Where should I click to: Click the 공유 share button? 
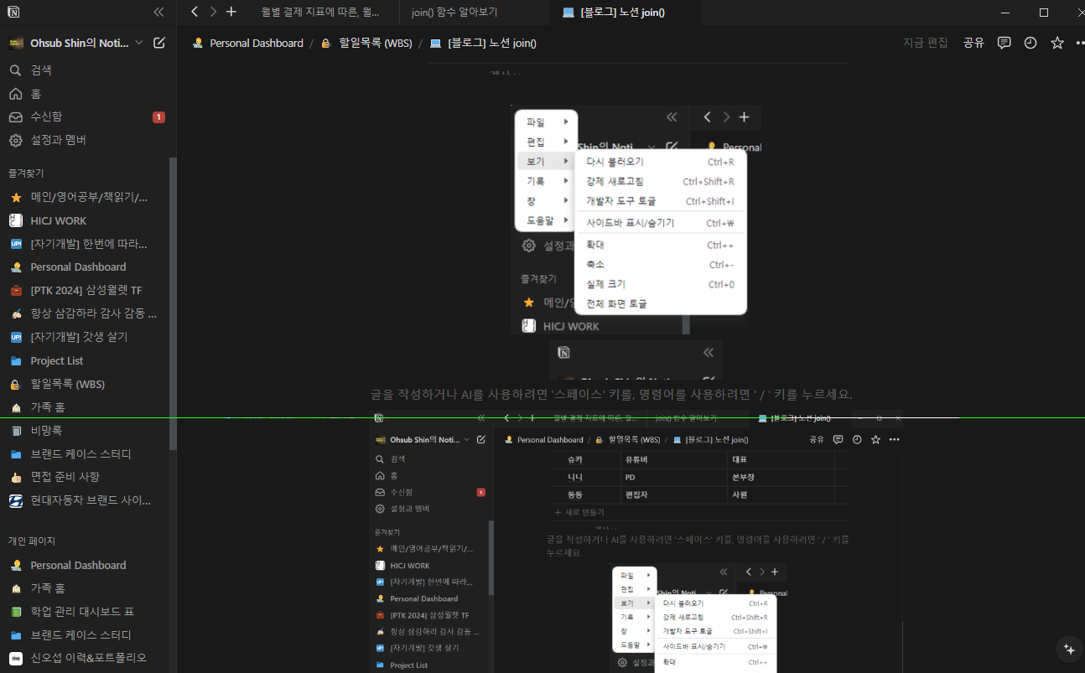pos(973,43)
